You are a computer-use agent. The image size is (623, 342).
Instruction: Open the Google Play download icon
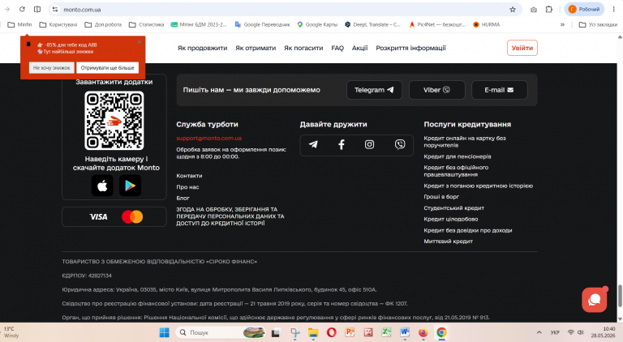coord(130,186)
